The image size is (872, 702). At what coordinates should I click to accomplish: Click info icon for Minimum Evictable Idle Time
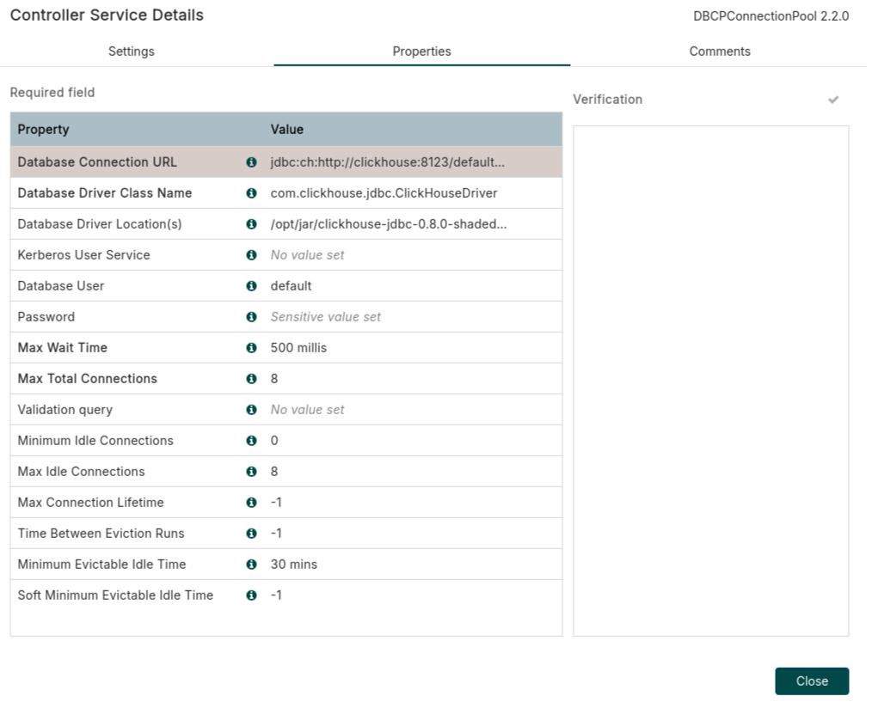pos(251,565)
